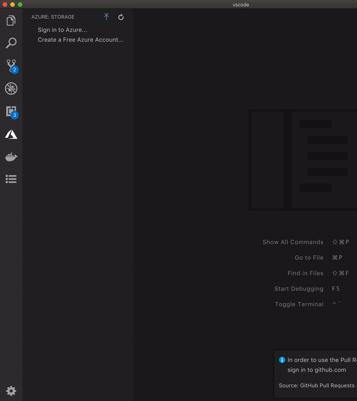Click the Start Debugging hint text
357x401 pixels.
point(299,289)
